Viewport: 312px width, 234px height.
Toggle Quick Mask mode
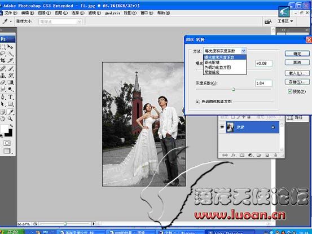point(7,143)
